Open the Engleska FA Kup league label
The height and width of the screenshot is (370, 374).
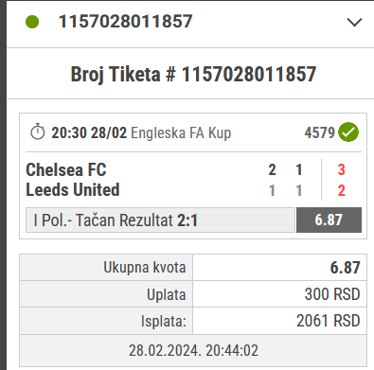click(x=181, y=132)
